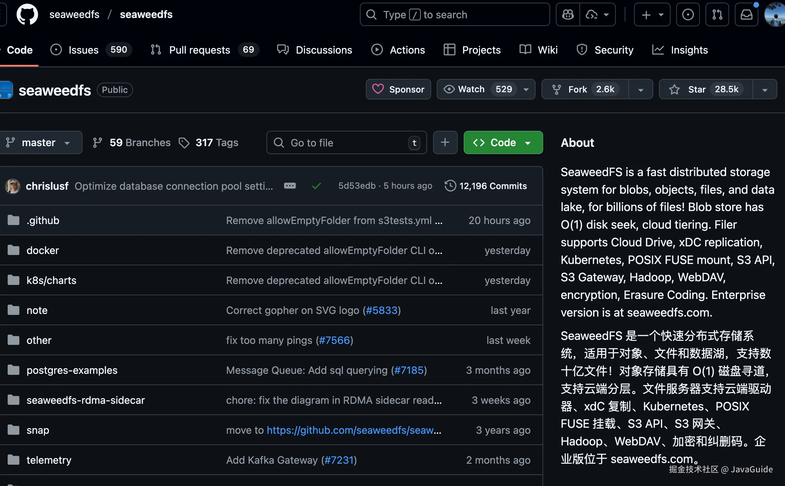The image size is (785, 486).
Task: Expand the commit message ellipsis button
Action: point(290,186)
